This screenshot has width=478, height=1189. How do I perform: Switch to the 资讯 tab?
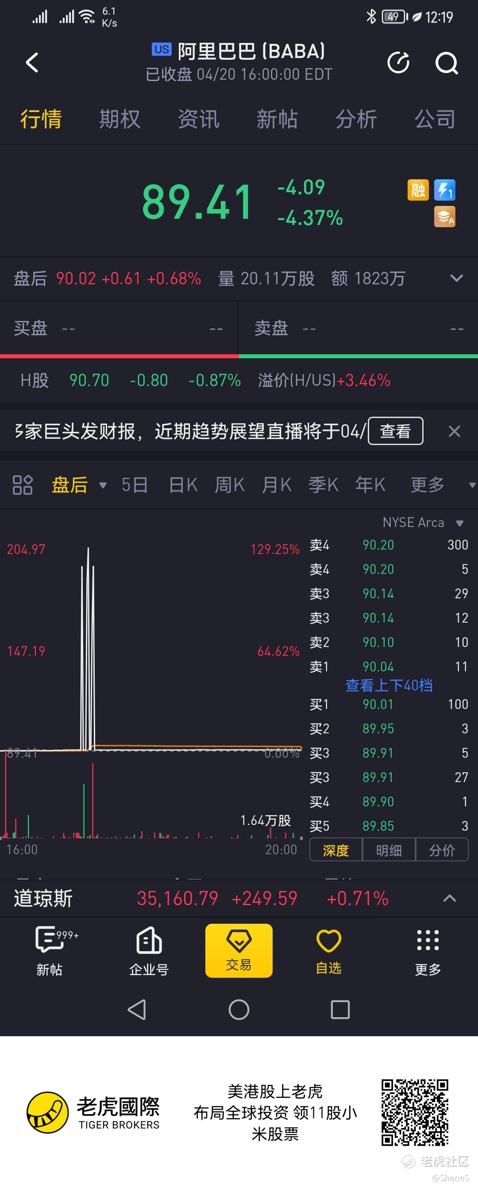198,119
